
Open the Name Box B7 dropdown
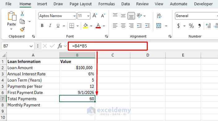point(31,46)
